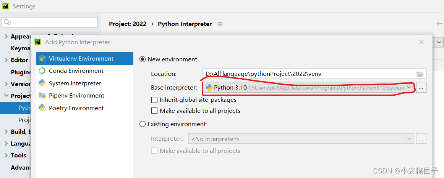Viewport: 444px width, 178px height.
Task: Click the Virtualenv Environment Python icon
Action: coord(42,58)
